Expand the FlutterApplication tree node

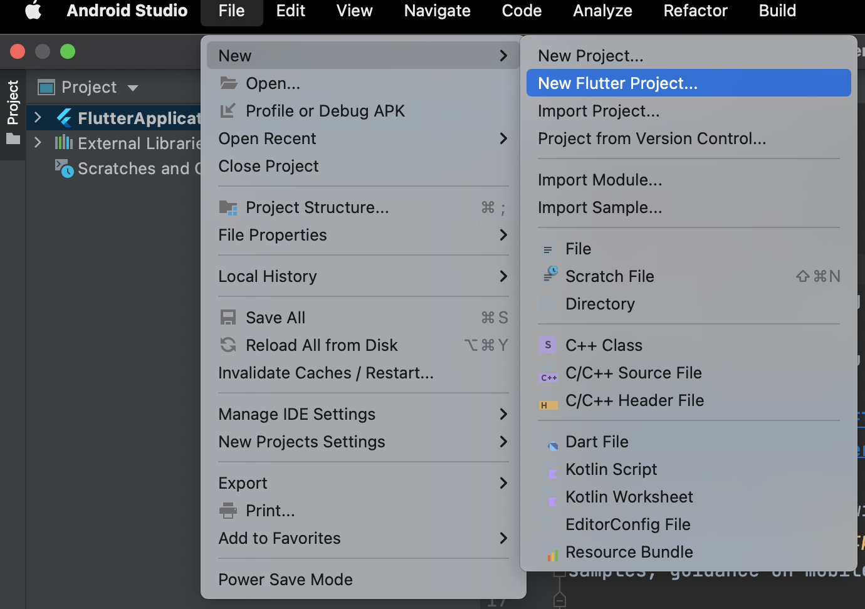coord(38,118)
